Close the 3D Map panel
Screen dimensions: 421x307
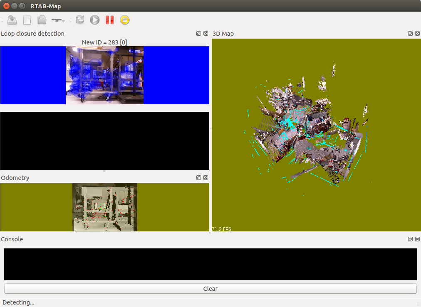coord(417,34)
